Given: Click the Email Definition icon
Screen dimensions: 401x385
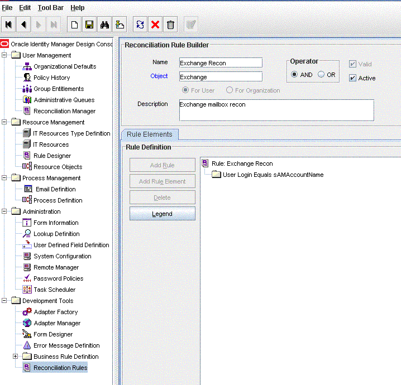Looking at the screenshot, I should [x=28, y=189].
